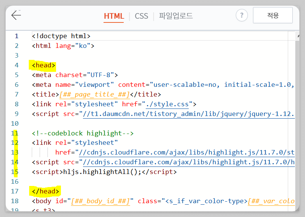Click line number 18 in gutter
The width and height of the screenshot is (305, 217).
pyautogui.click(x=15, y=201)
